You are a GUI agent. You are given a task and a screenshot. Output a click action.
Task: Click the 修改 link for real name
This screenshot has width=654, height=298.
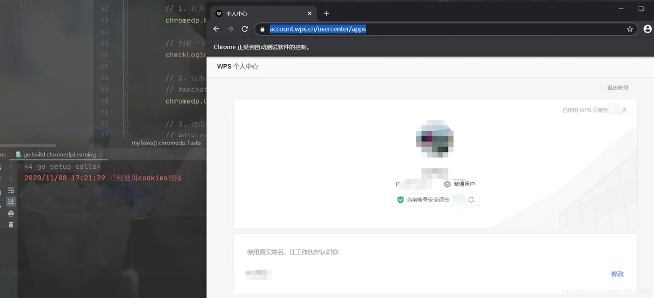(617, 274)
